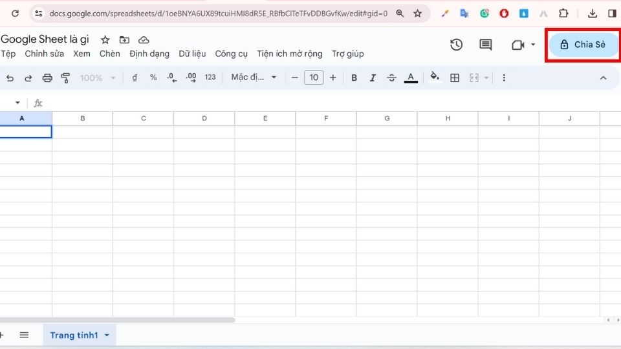Image resolution: width=621 pixels, height=349 pixels.
Task: Toggle bold formatting
Action: (x=354, y=78)
